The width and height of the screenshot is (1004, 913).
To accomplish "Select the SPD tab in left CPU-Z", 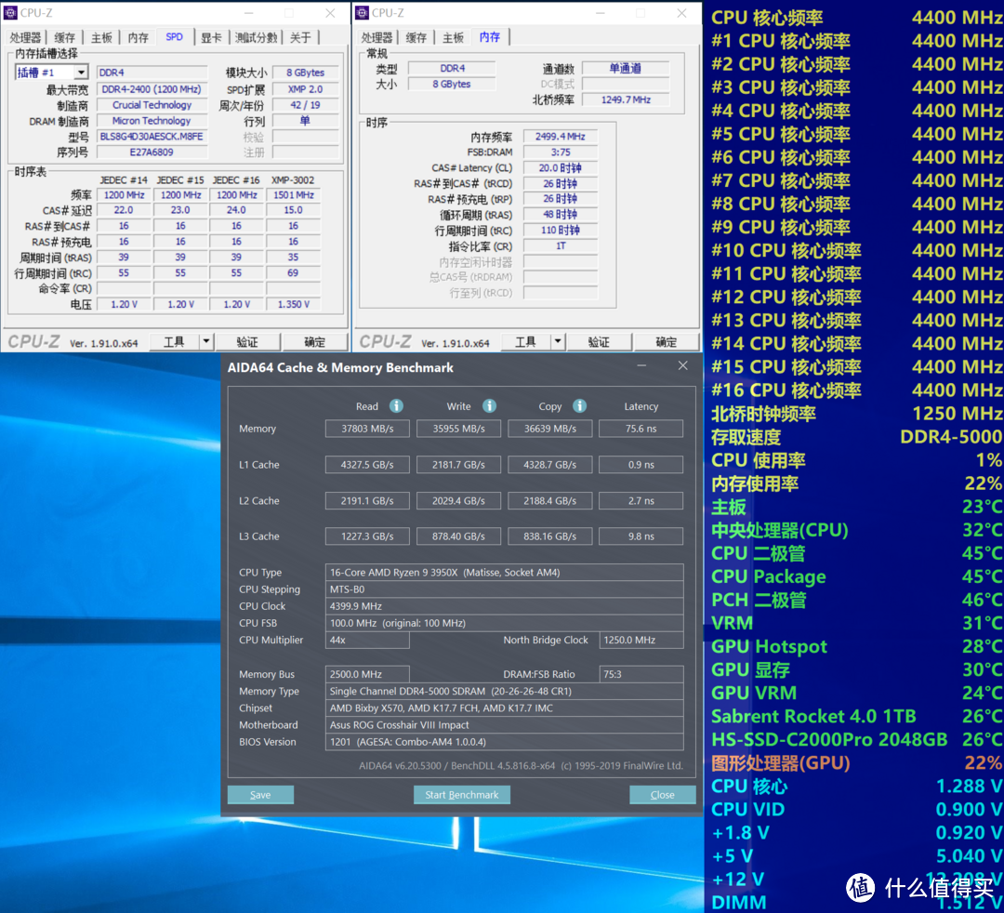I will click(x=174, y=37).
